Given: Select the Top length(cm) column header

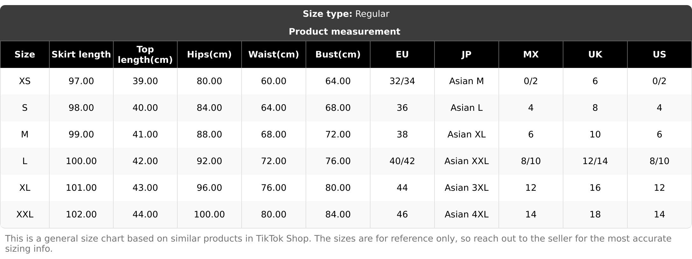Looking at the screenshot, I should click(x=145, y=55).
